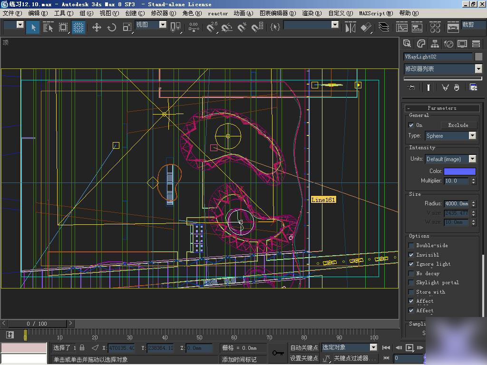
Task: Open the reactor menu
Action: click(x=217, y=13)
